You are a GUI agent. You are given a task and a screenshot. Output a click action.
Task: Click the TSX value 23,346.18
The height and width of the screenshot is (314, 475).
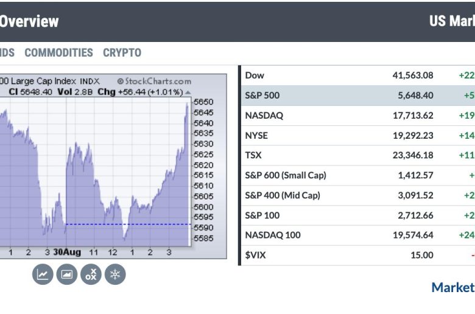[x=413, y=155]
